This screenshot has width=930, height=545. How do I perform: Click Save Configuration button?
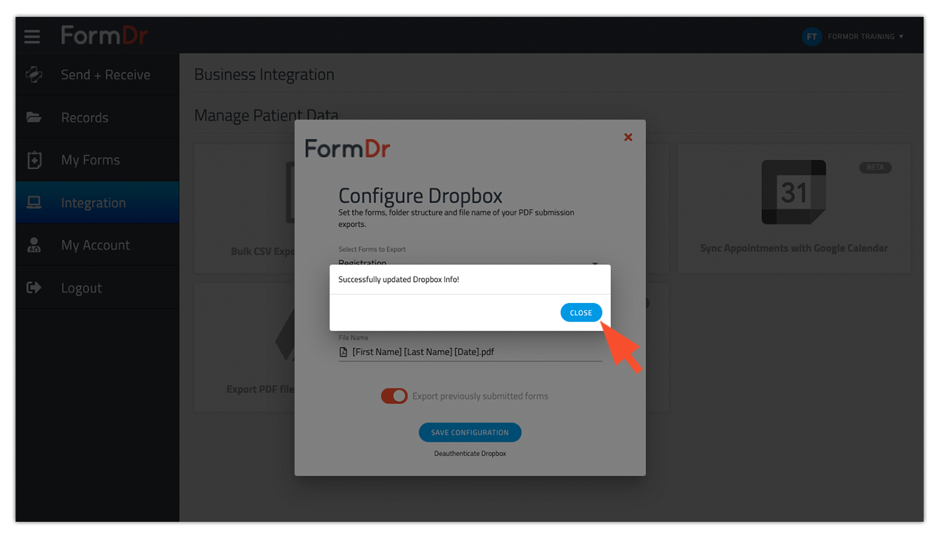point(470,432)
